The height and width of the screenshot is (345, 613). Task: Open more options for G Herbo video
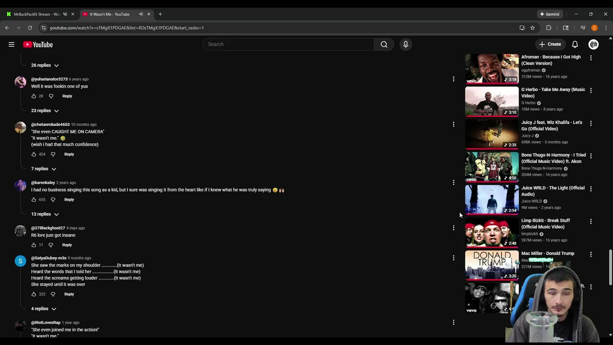[590, 90]
